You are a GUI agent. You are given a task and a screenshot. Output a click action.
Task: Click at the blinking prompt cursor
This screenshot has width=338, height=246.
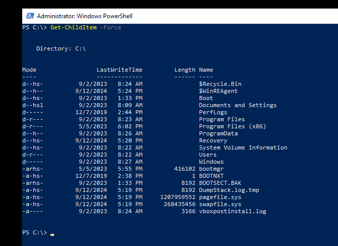click(52, 233)
